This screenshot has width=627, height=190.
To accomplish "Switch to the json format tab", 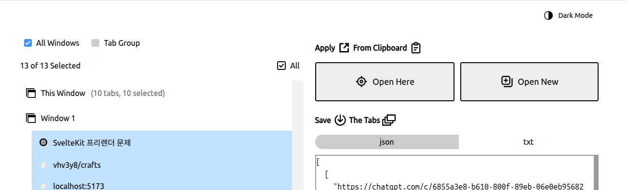I will point(387,142).
